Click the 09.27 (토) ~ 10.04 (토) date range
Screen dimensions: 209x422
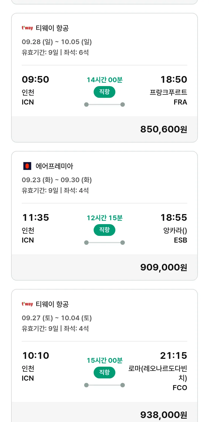pyautogui.click(x=57, y=318)
